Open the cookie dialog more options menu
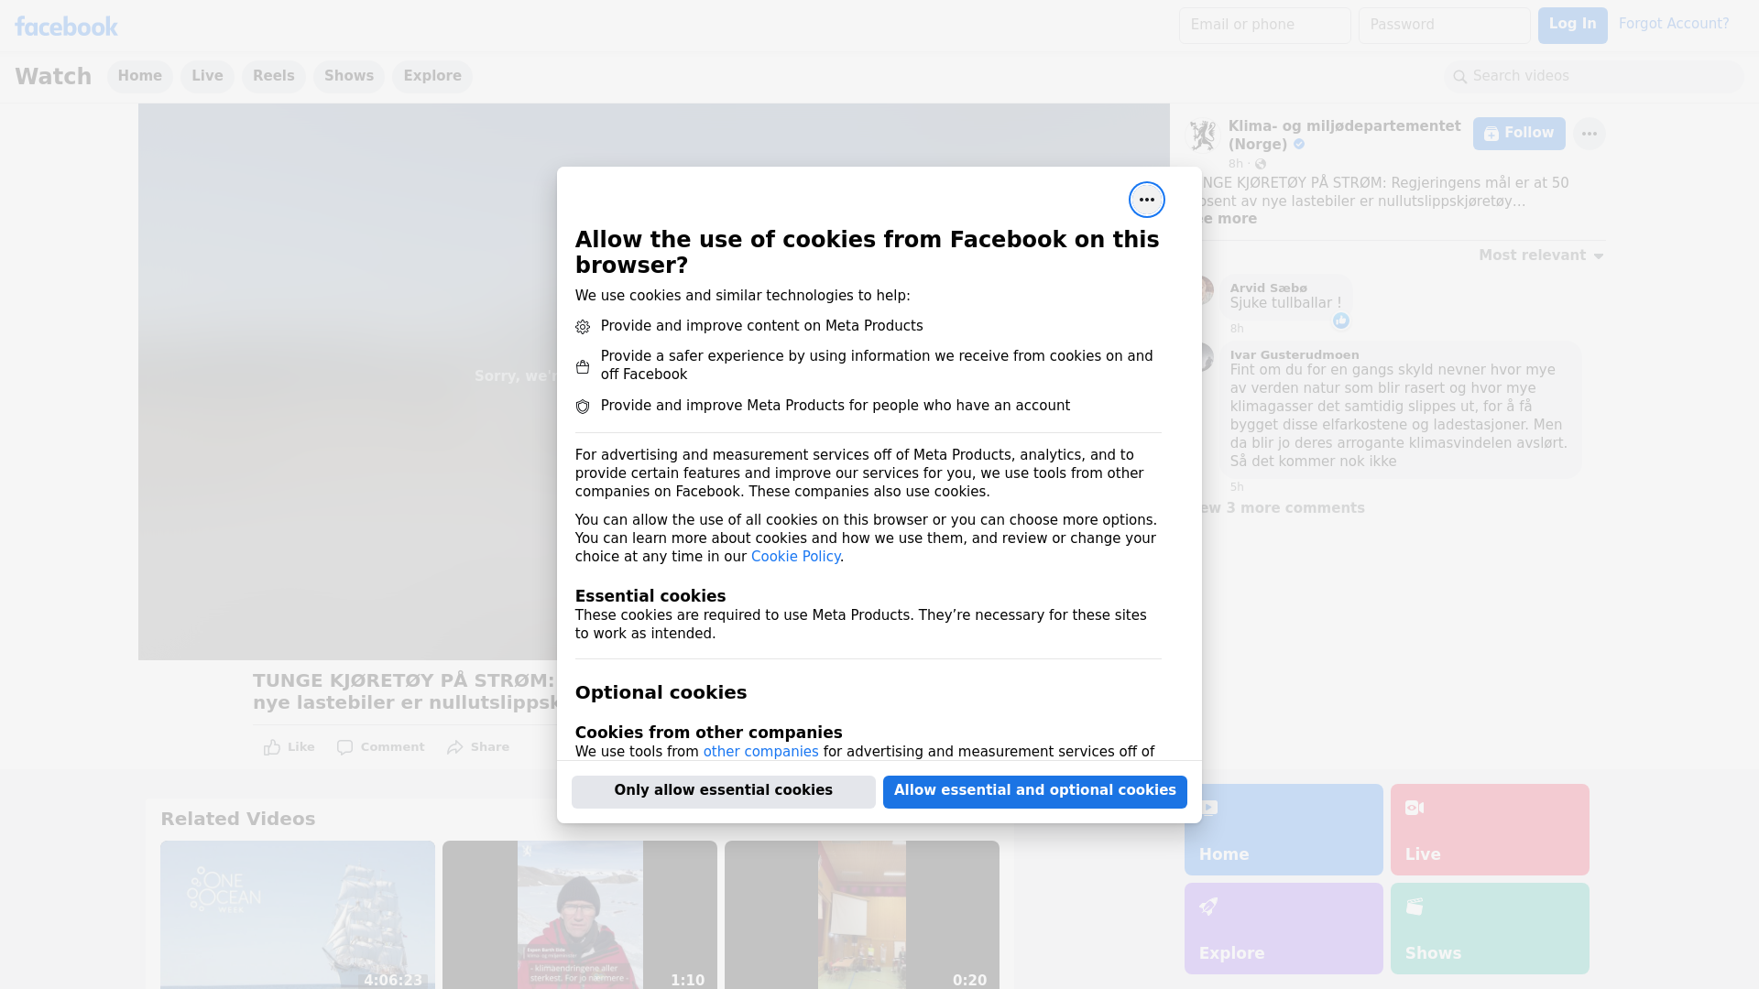The height and width of the screenshot is (989, 1759). click(x=1146, y=200)
